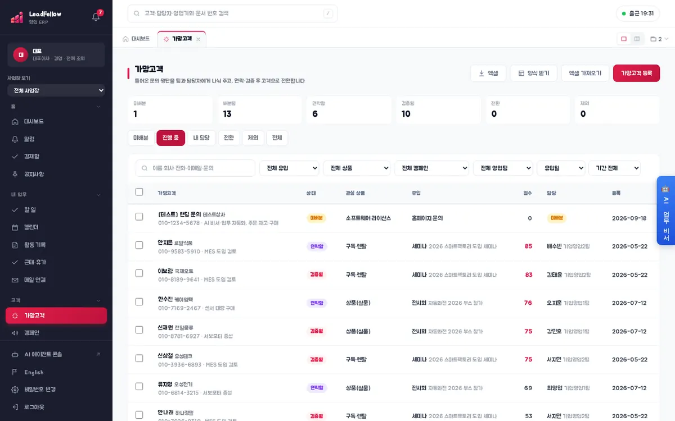
Task: Switch to single-pane layout icon
Action: click(x=624, y=39)
